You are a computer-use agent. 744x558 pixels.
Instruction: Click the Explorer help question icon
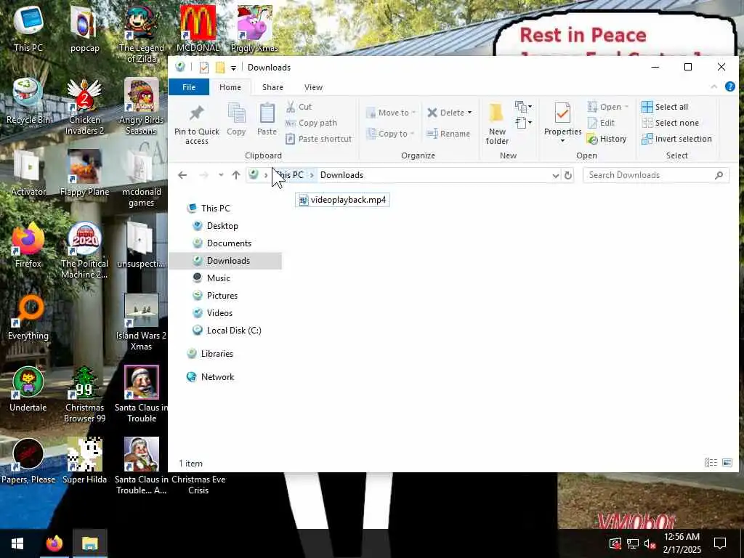click(x=729, y=86)
